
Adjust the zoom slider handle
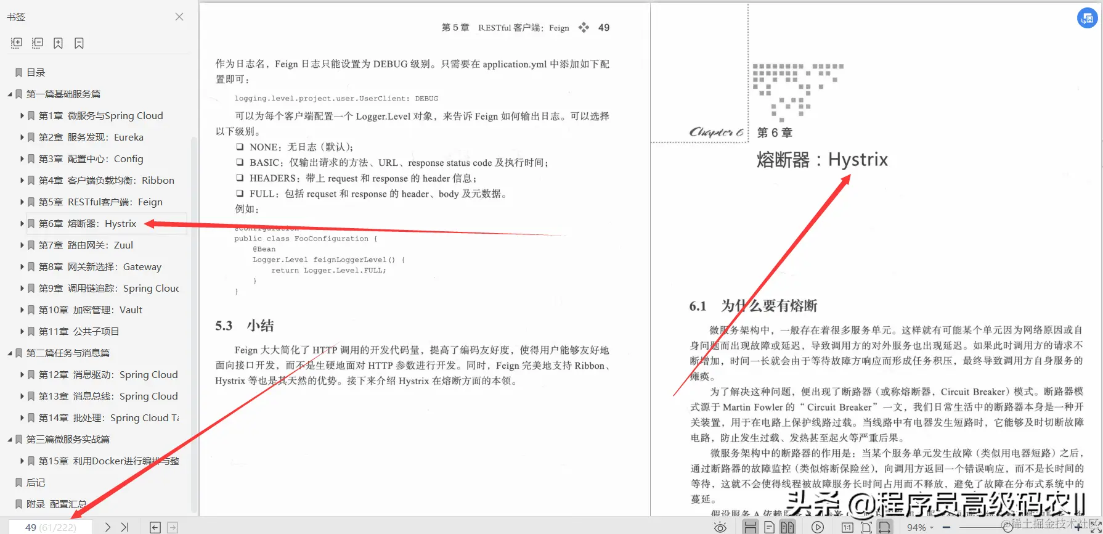1007,527
